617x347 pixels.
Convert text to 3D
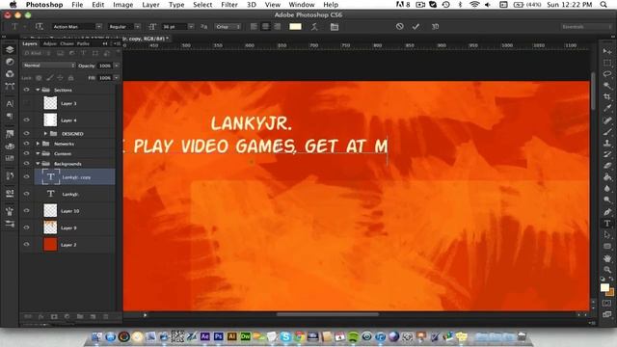pyautogui.click(x=435, y=26)
